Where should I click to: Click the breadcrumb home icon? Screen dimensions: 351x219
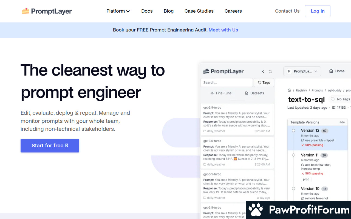[289, 90]
